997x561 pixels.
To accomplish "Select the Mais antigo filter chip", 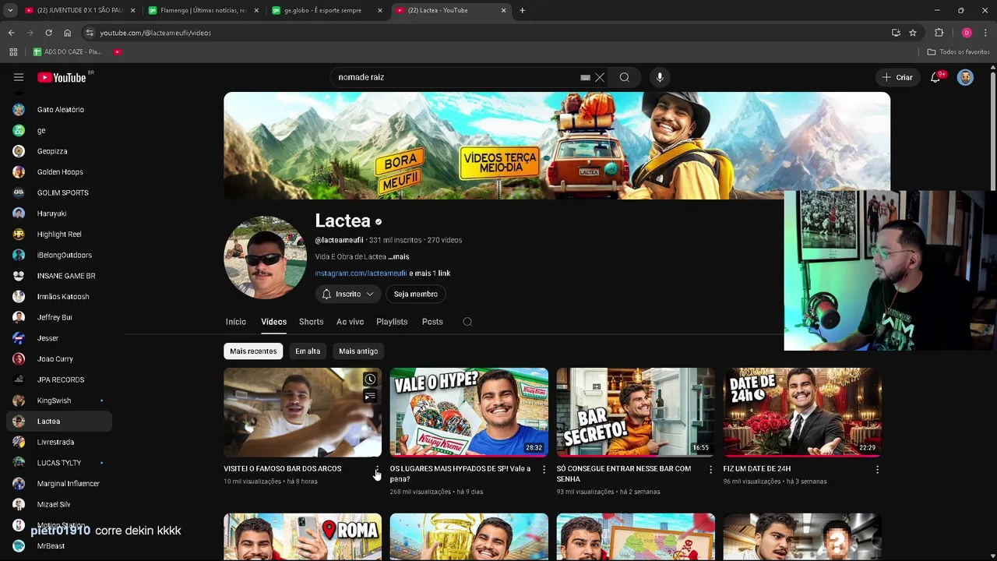I will (x=358, y=351).
